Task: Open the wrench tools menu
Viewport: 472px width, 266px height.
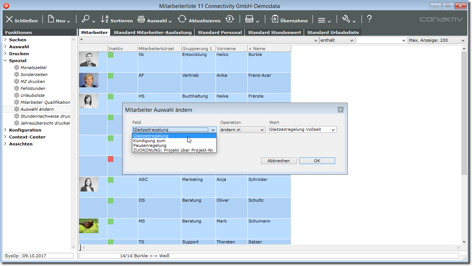Action: pos(346,19)
